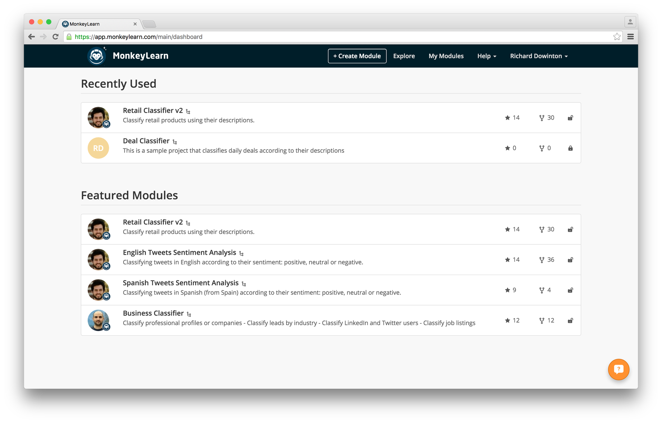Screen dimensions: 662x423
Task: Expand the Help dropdown menu
Action: coord(487,56)
